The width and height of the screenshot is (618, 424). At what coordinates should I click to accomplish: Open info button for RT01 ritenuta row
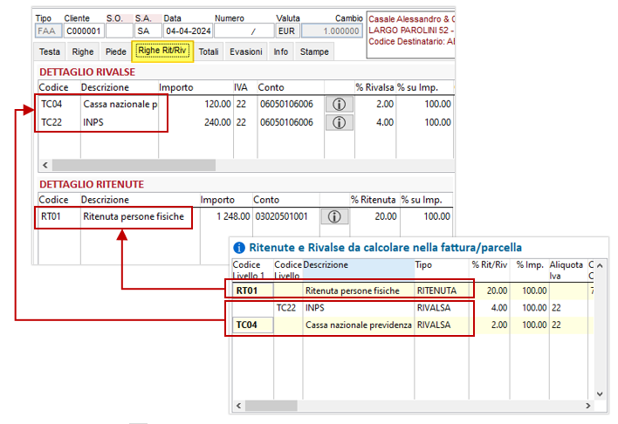point(334,216)
